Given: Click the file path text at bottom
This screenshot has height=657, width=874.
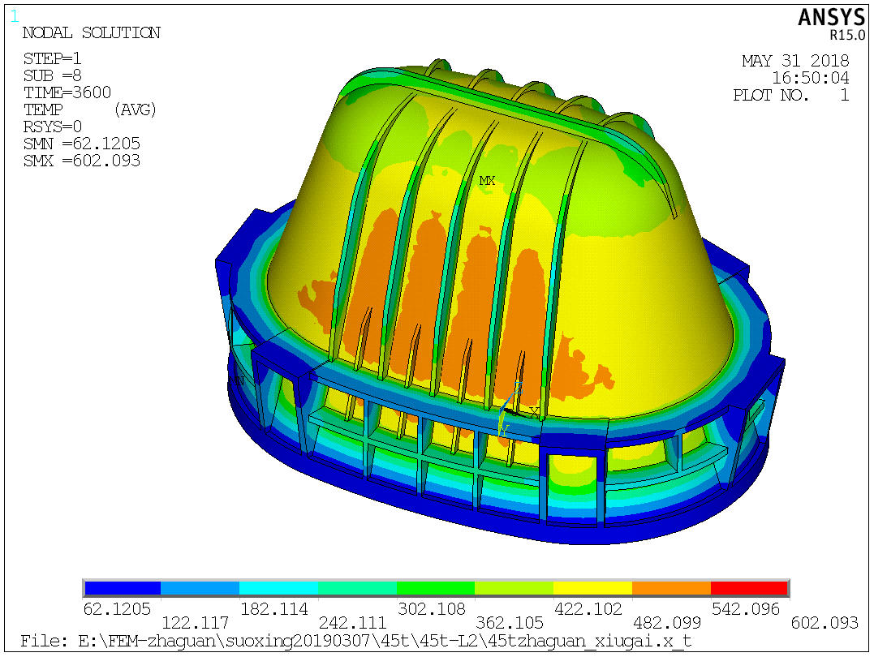Looking at the screenshot, I should 355,642.
